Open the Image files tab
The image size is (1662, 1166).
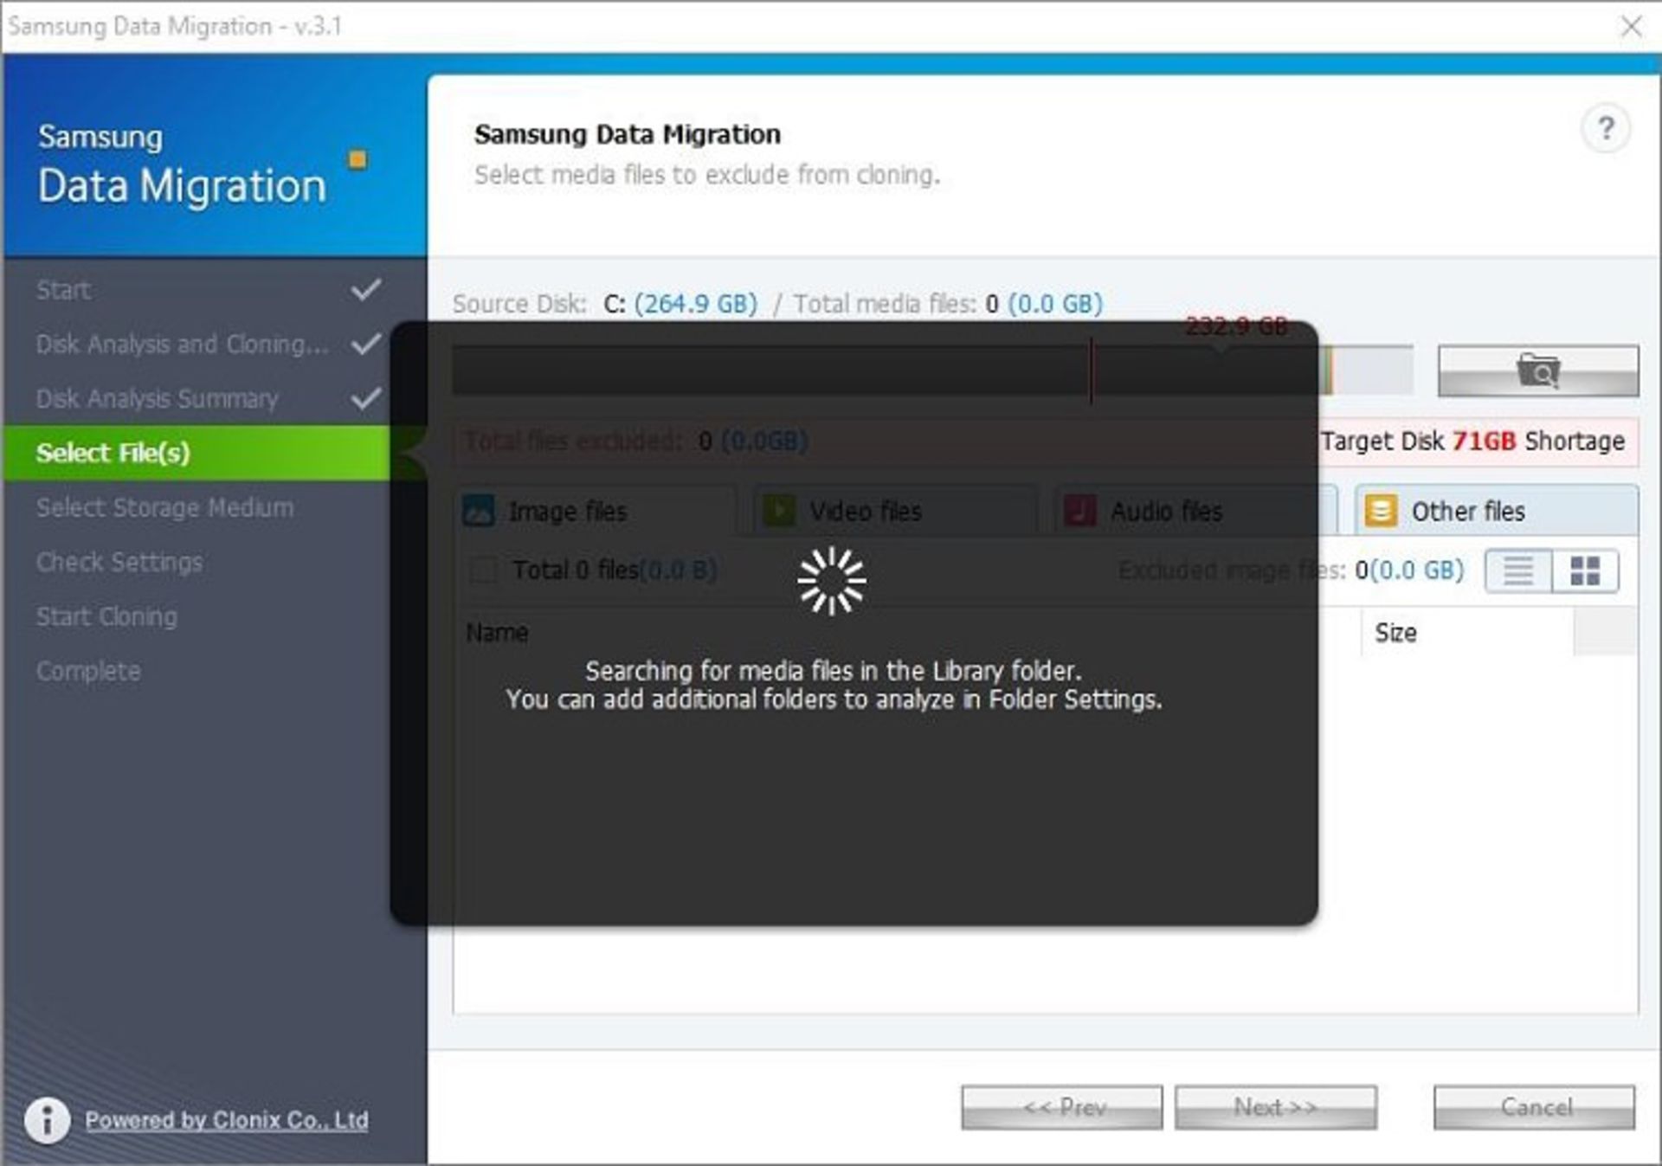pyautogui.click(x=594, y=511)
